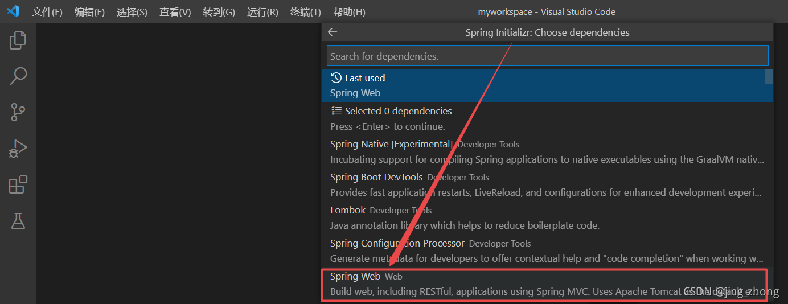
Task: Open the 文件(F) menu
Action: [x=47, y=12]
